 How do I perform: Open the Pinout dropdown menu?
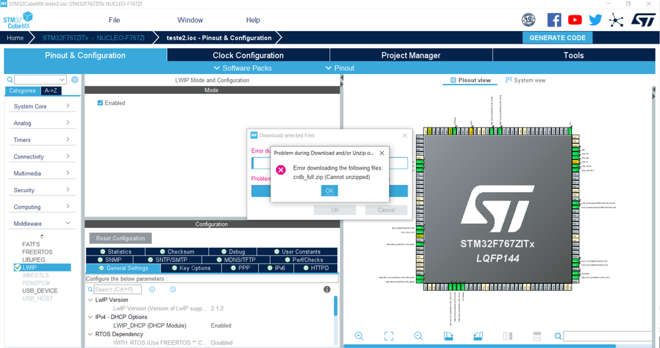[x=340, y=68]
